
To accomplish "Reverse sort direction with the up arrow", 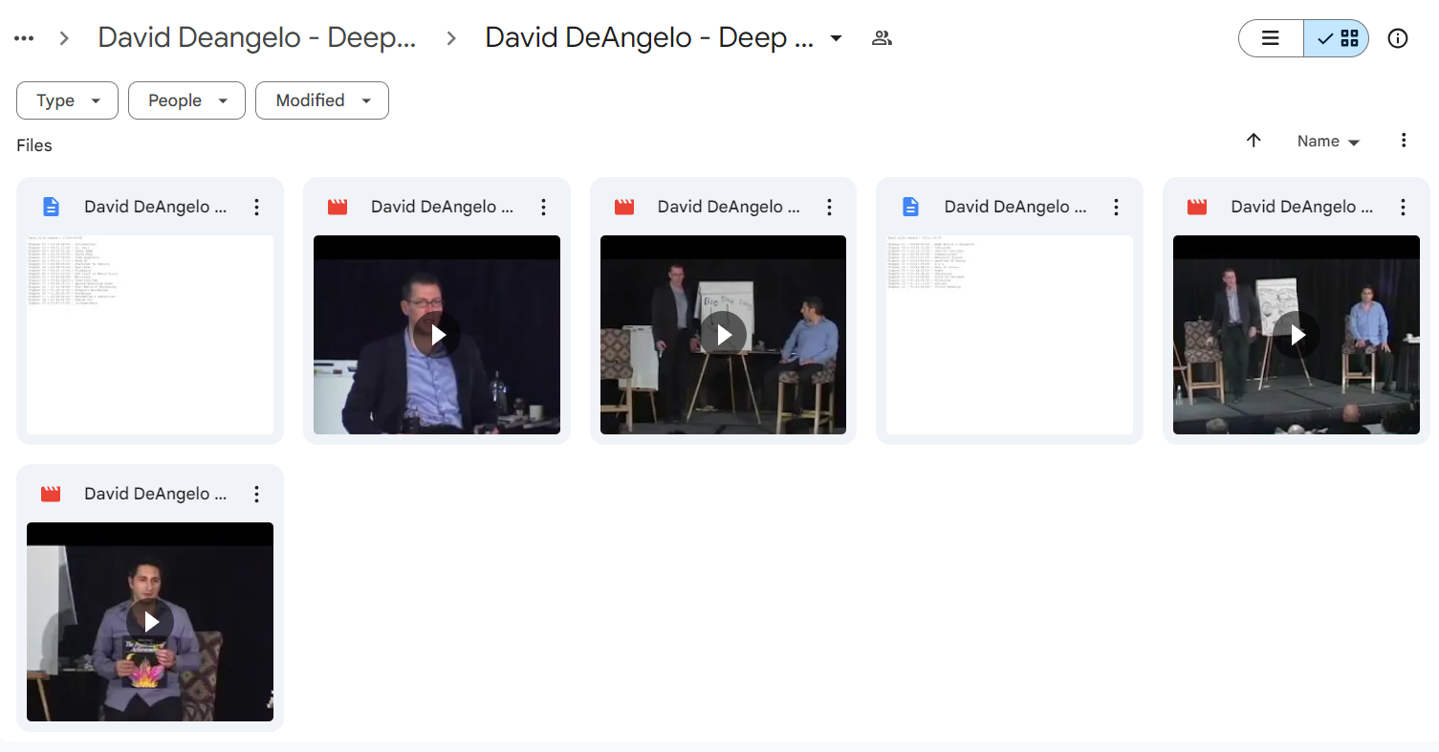I will pos(1254,141).
